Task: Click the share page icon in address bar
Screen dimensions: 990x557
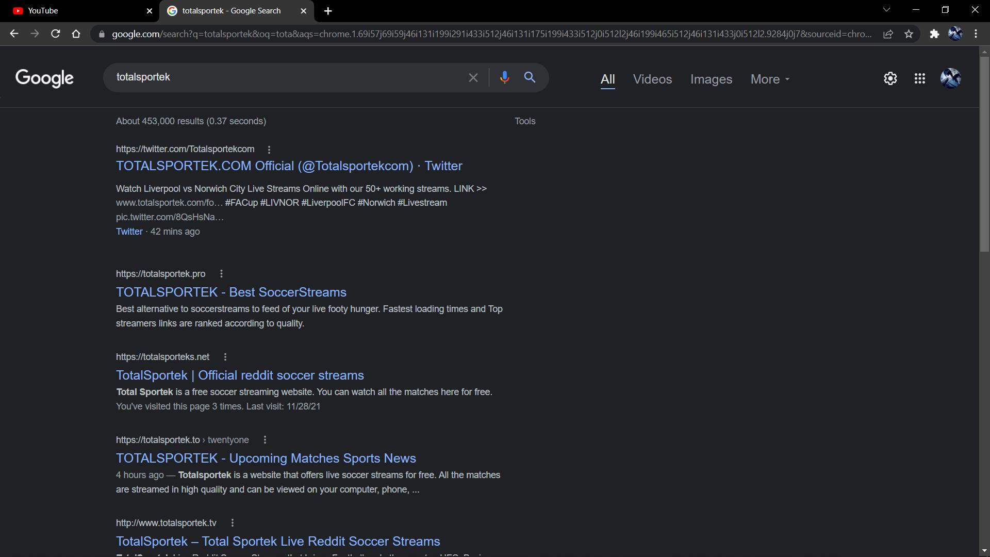Action: coord(888,34)
